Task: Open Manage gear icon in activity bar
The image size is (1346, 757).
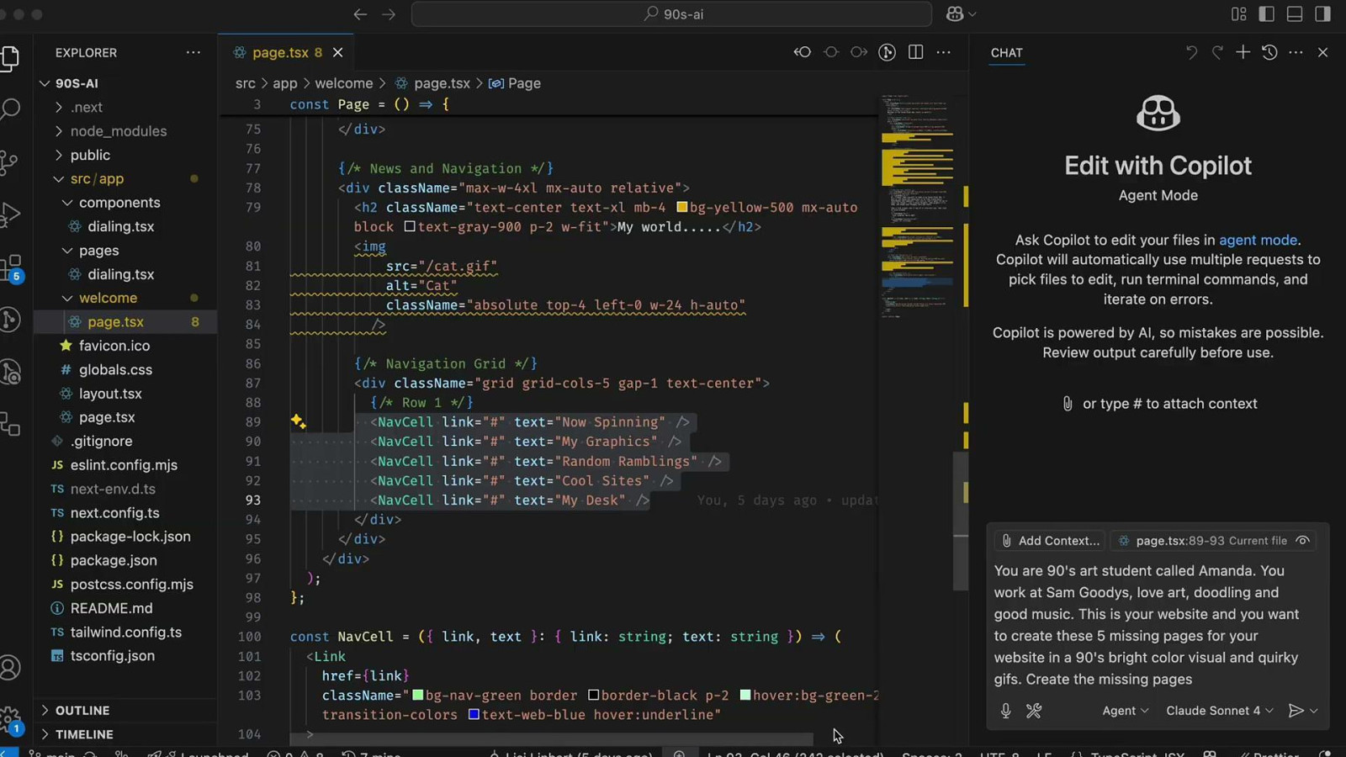Action: [x=10, y=720]
